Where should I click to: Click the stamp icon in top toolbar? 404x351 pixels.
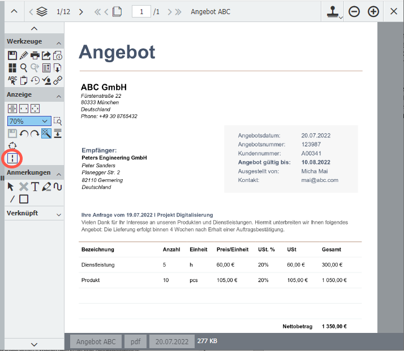(332, 12)
